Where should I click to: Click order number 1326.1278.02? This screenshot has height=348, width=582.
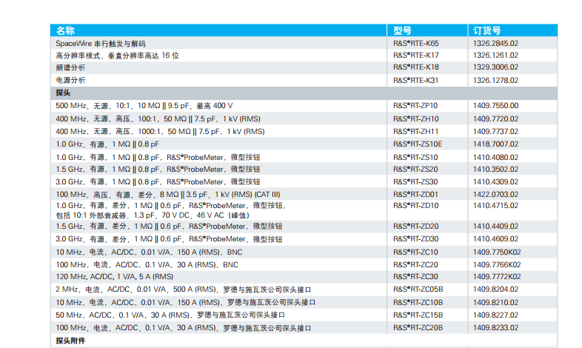[495, 80]
